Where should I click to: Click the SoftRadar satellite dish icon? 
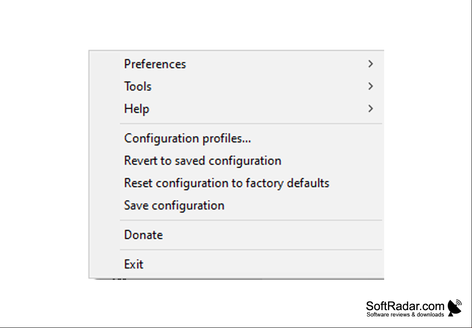[x=455, y=308]
